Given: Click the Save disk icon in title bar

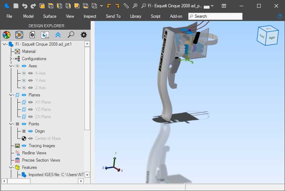Looking at the screenshot, I should 16,6.
